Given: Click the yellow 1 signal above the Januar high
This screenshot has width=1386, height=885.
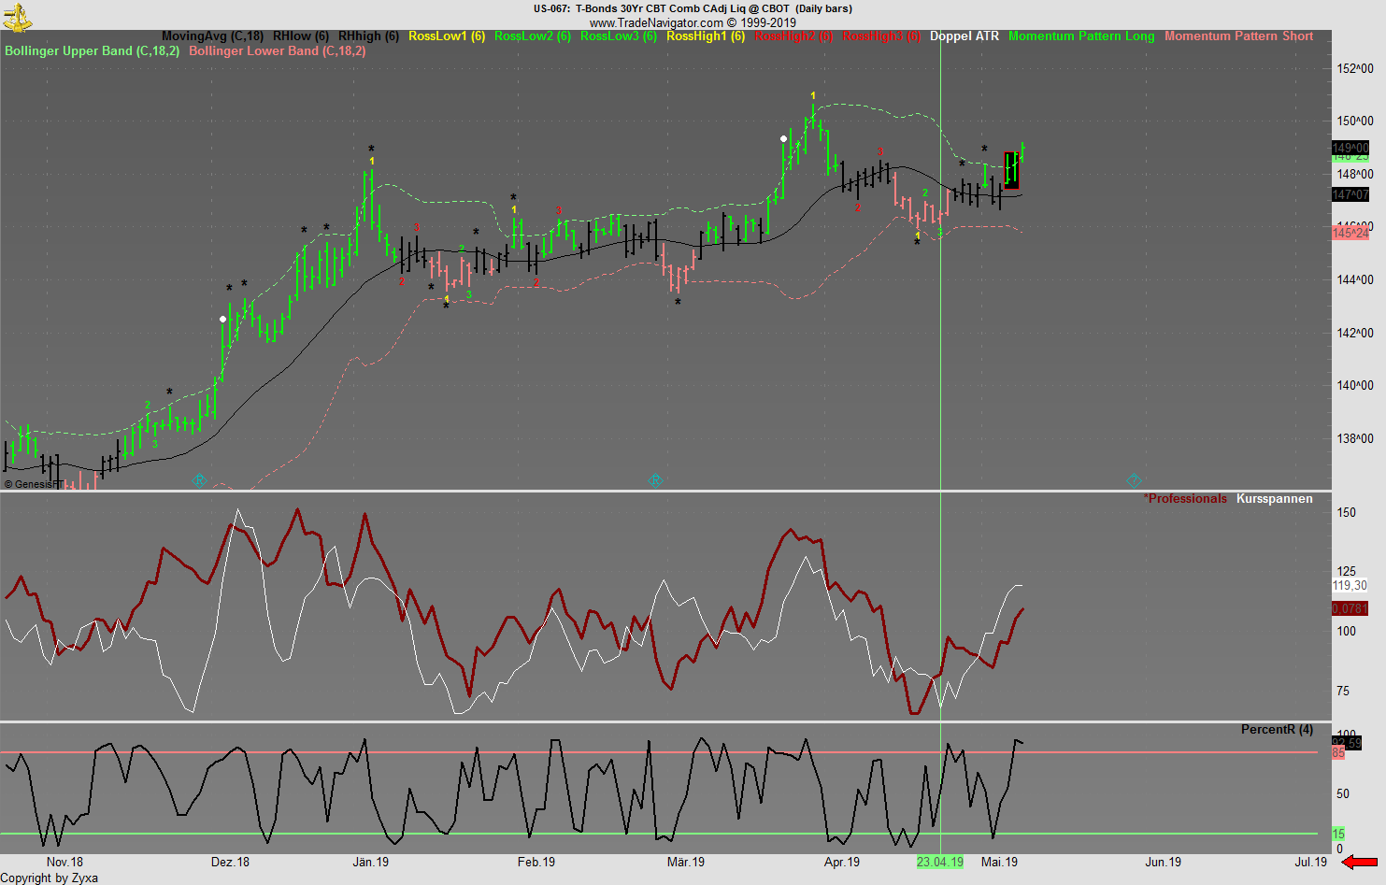Looking at the screenshot, I should click(372, 159).
